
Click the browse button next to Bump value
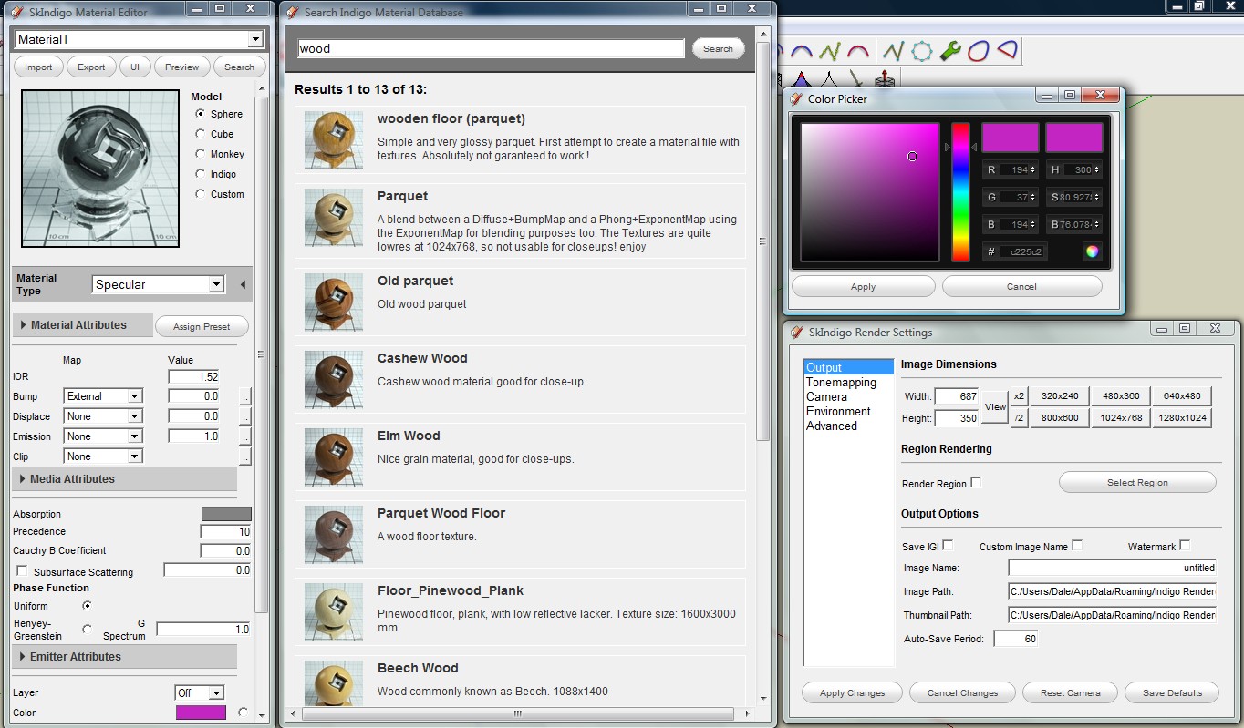(244, 396)
